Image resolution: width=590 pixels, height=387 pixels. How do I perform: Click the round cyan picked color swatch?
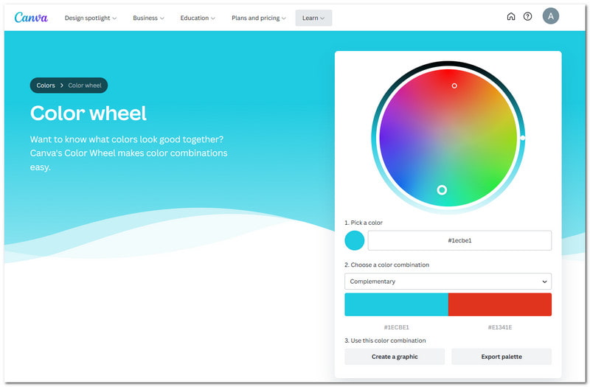click(354, 240)
